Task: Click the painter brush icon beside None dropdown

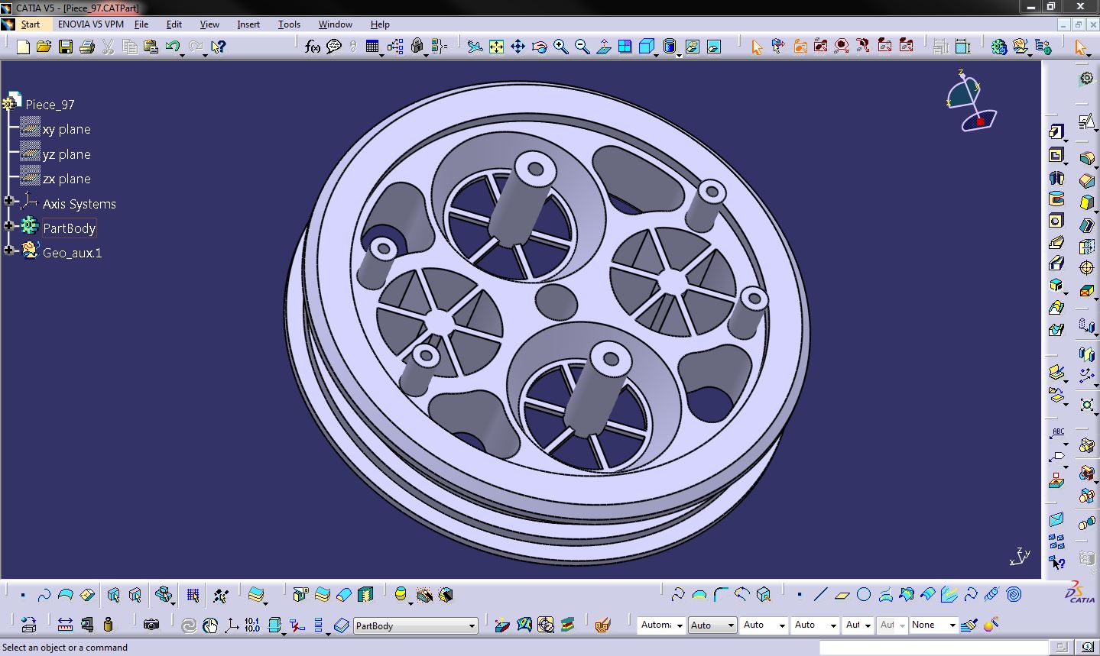Action: [969, 625]
